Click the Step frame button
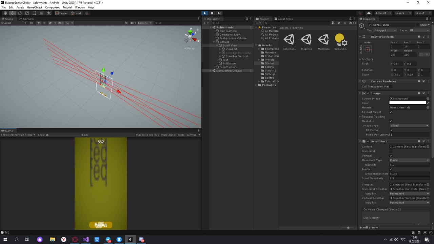This screenshot has height=244, width=434. tap(219, 13)
